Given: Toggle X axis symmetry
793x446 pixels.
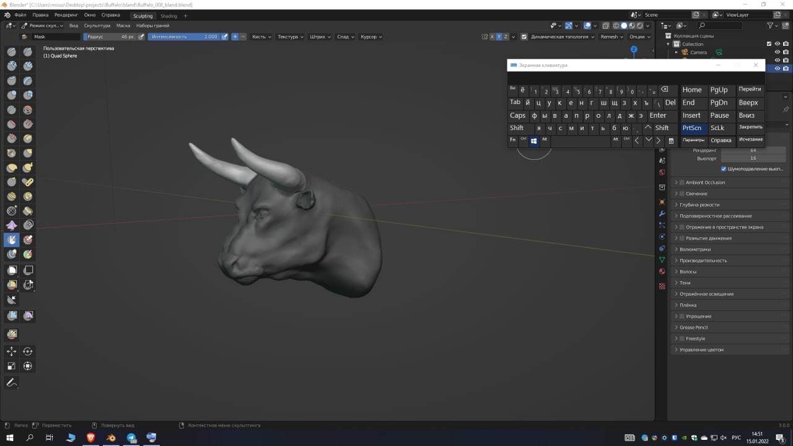Looking at the screenshot, I should point(493,37).
